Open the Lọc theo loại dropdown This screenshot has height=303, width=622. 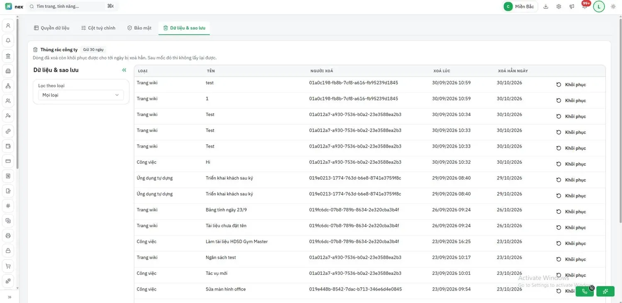pos(81,95)
